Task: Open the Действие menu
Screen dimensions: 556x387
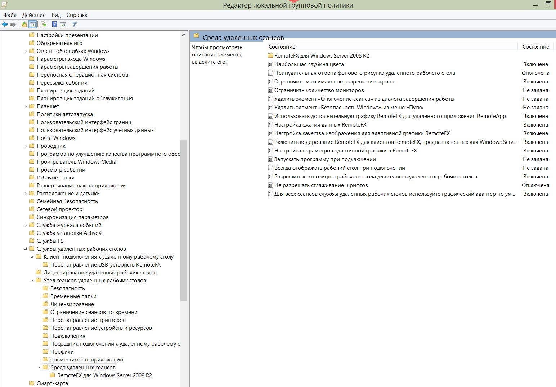Action: pyautogui.click(x=34, y=15)
